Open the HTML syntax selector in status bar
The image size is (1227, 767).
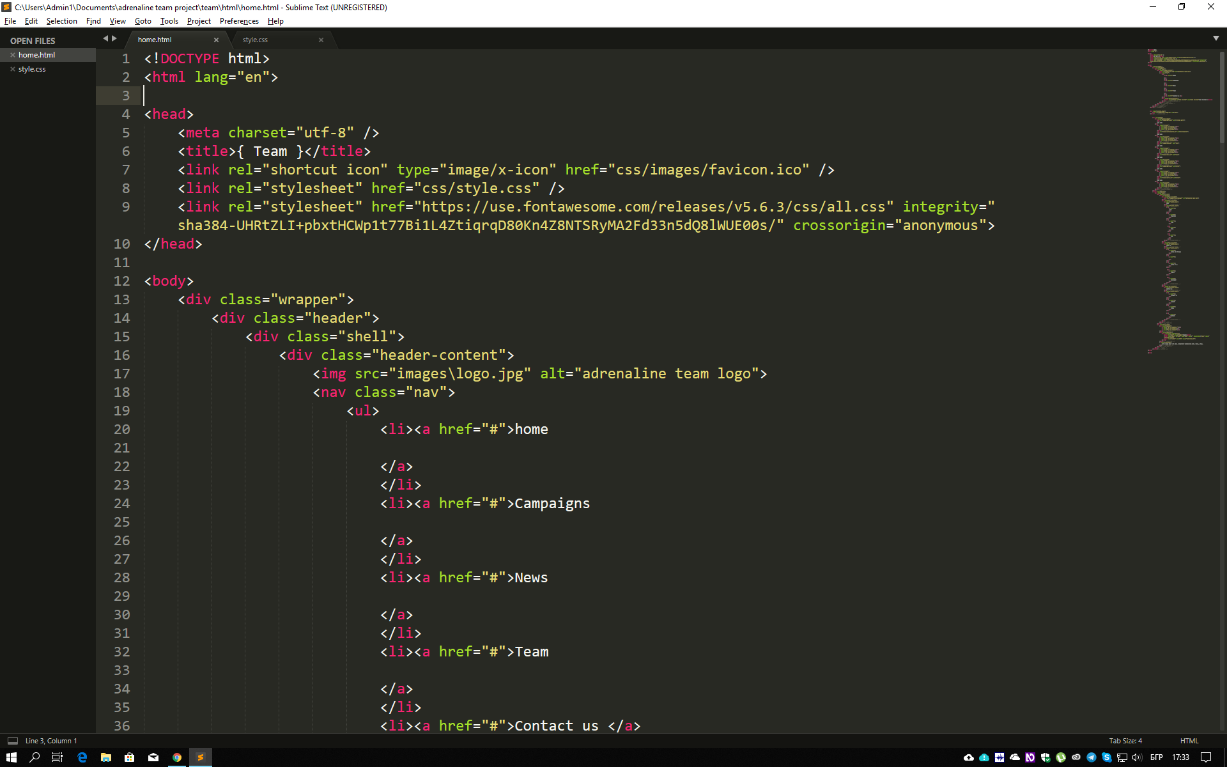click(1190, 740)
